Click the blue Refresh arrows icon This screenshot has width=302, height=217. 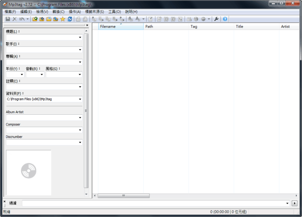[70, 19]
